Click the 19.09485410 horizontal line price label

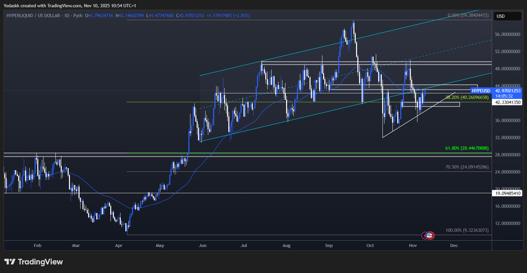pos(508,193)
